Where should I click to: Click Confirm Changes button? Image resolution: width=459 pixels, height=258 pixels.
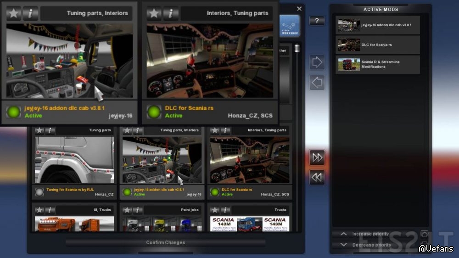pyautogui.click(x=166, y=242)
